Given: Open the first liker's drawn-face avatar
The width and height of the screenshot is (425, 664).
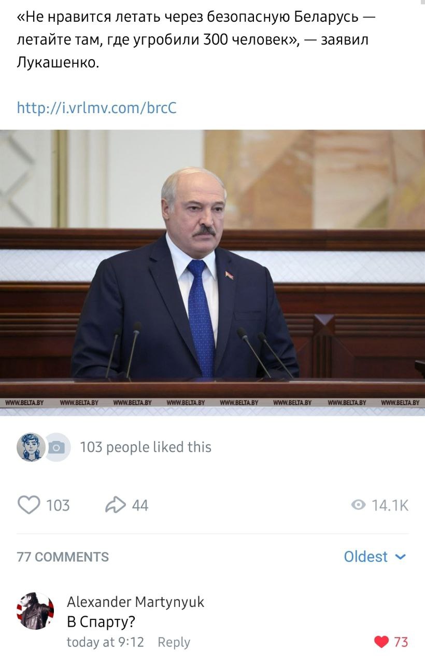Looking at the screenshot, I should [31, 447].
